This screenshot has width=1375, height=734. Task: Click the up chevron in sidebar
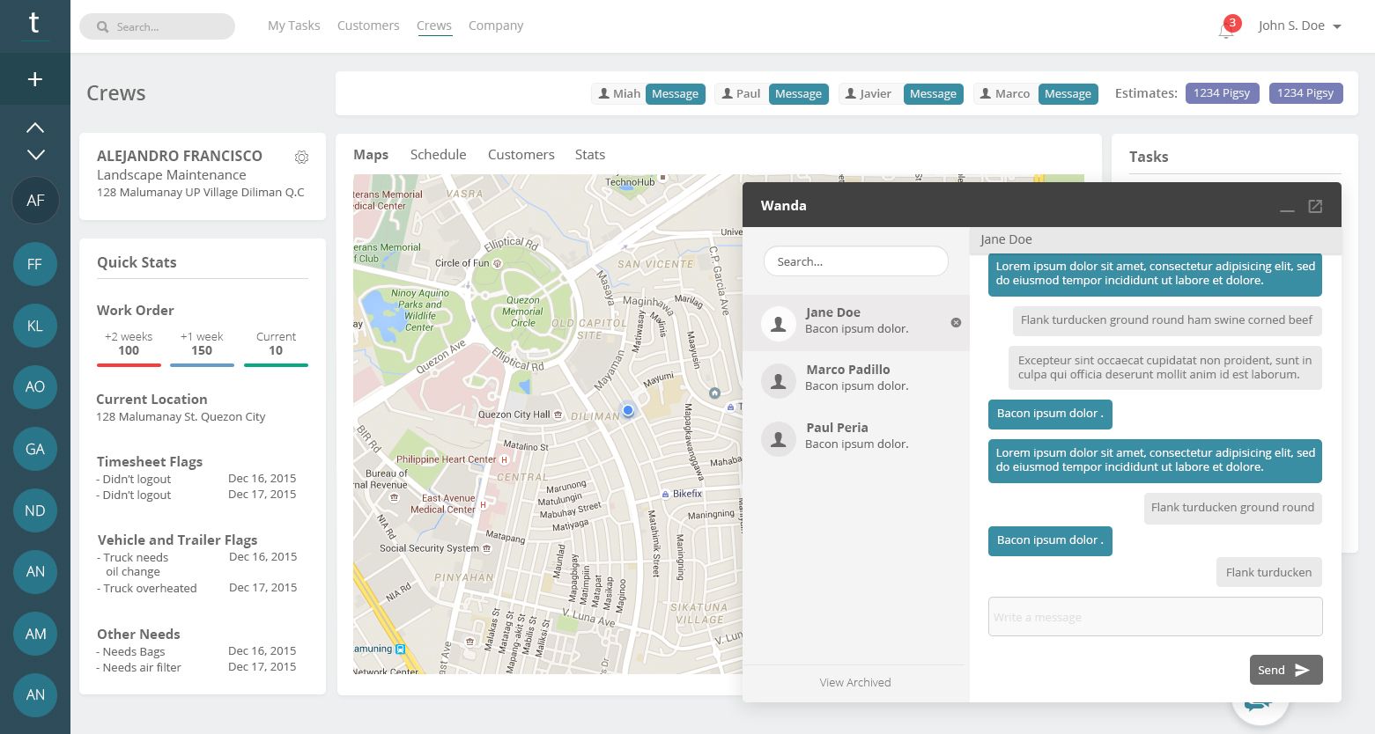tap(35, 128)
